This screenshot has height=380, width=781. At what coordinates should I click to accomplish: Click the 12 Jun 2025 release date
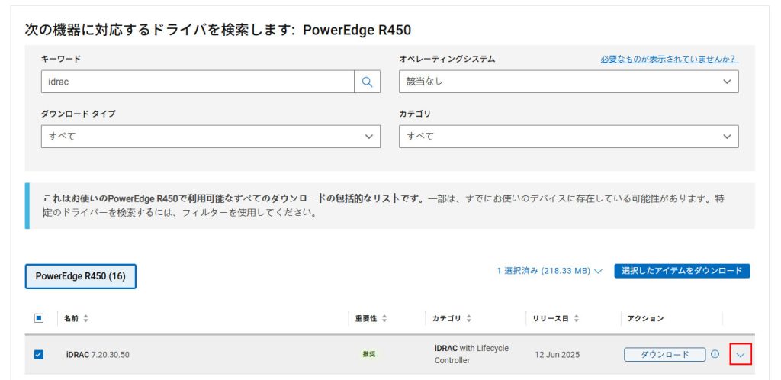point(557,355)
